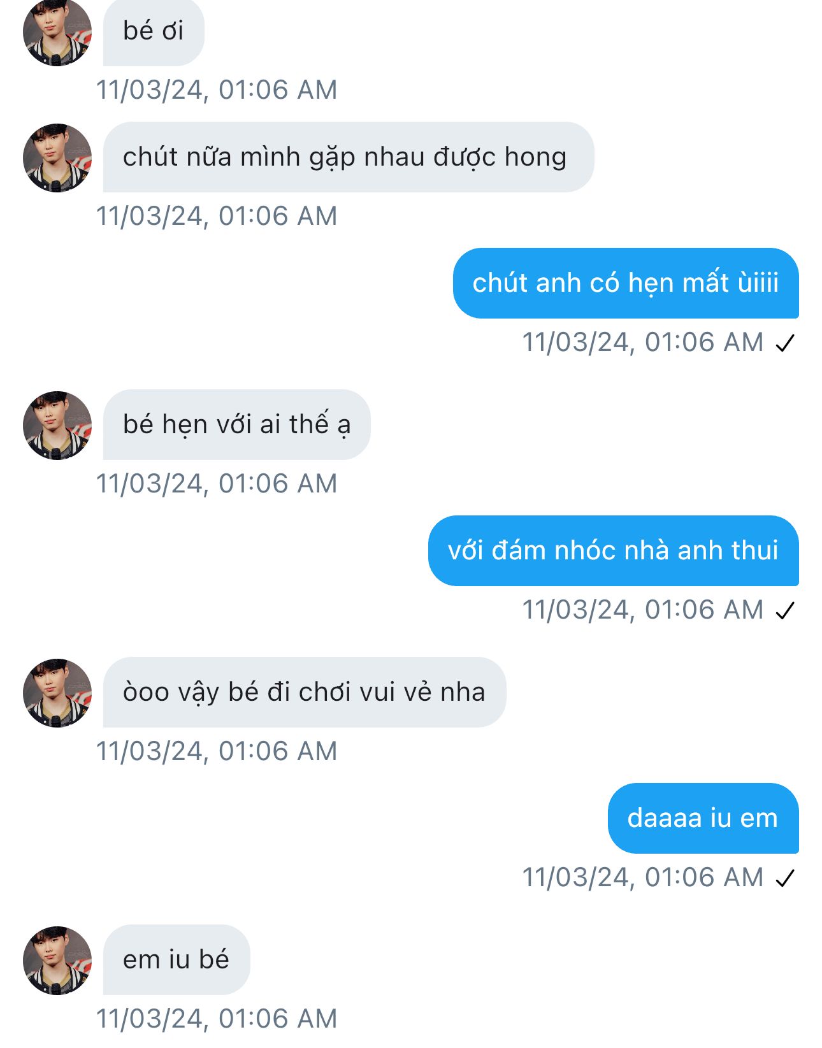Viewport: 822px width, 1048px height.
Task: Select the blue "daaaa iu em" bubble
Action: [703, 818]
